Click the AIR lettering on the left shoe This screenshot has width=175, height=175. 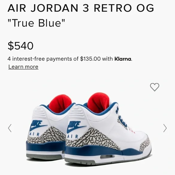point(34,134)
